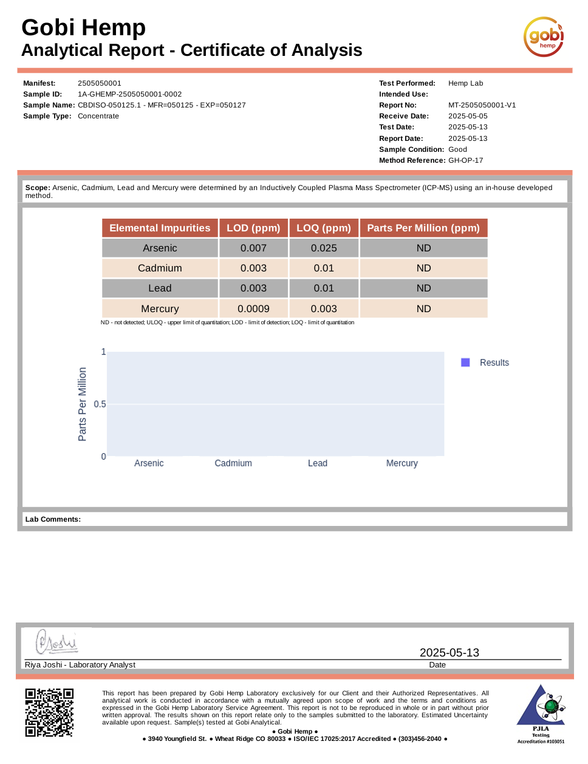The width and height of the screenshot is (588, 764).
Task: Click the Cadmium ND result cell
Action: tap(423, 268)
